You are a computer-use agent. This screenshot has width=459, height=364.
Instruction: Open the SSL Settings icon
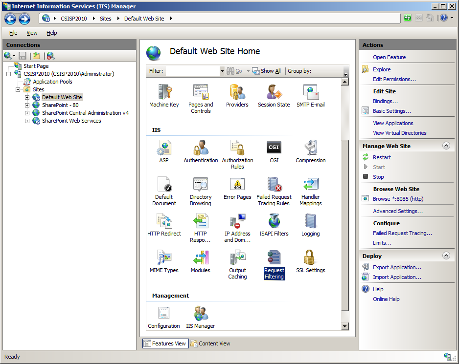coord(310,258)
